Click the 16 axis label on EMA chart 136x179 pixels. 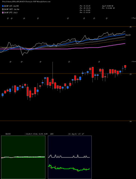tap(130, 27)
